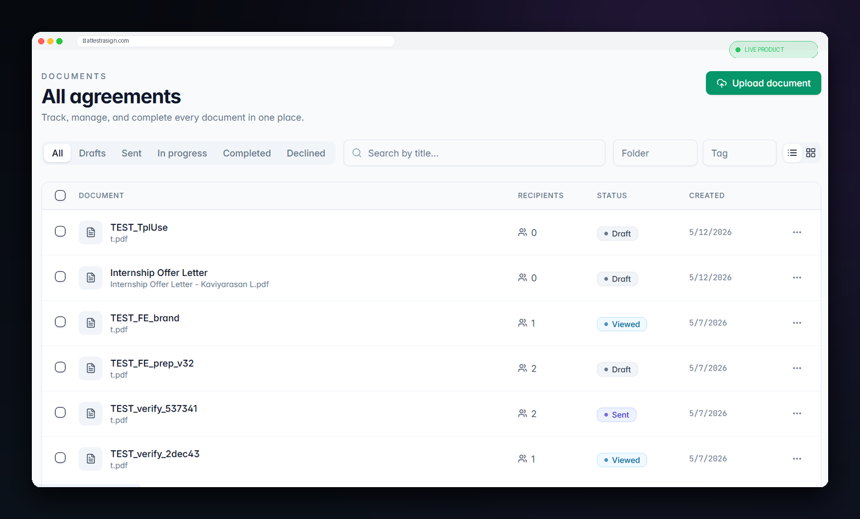The image size is (860, 519).
Task: Click the Viewed badge of TEST_verify_2dec43
Action: [x=622, y=460]
